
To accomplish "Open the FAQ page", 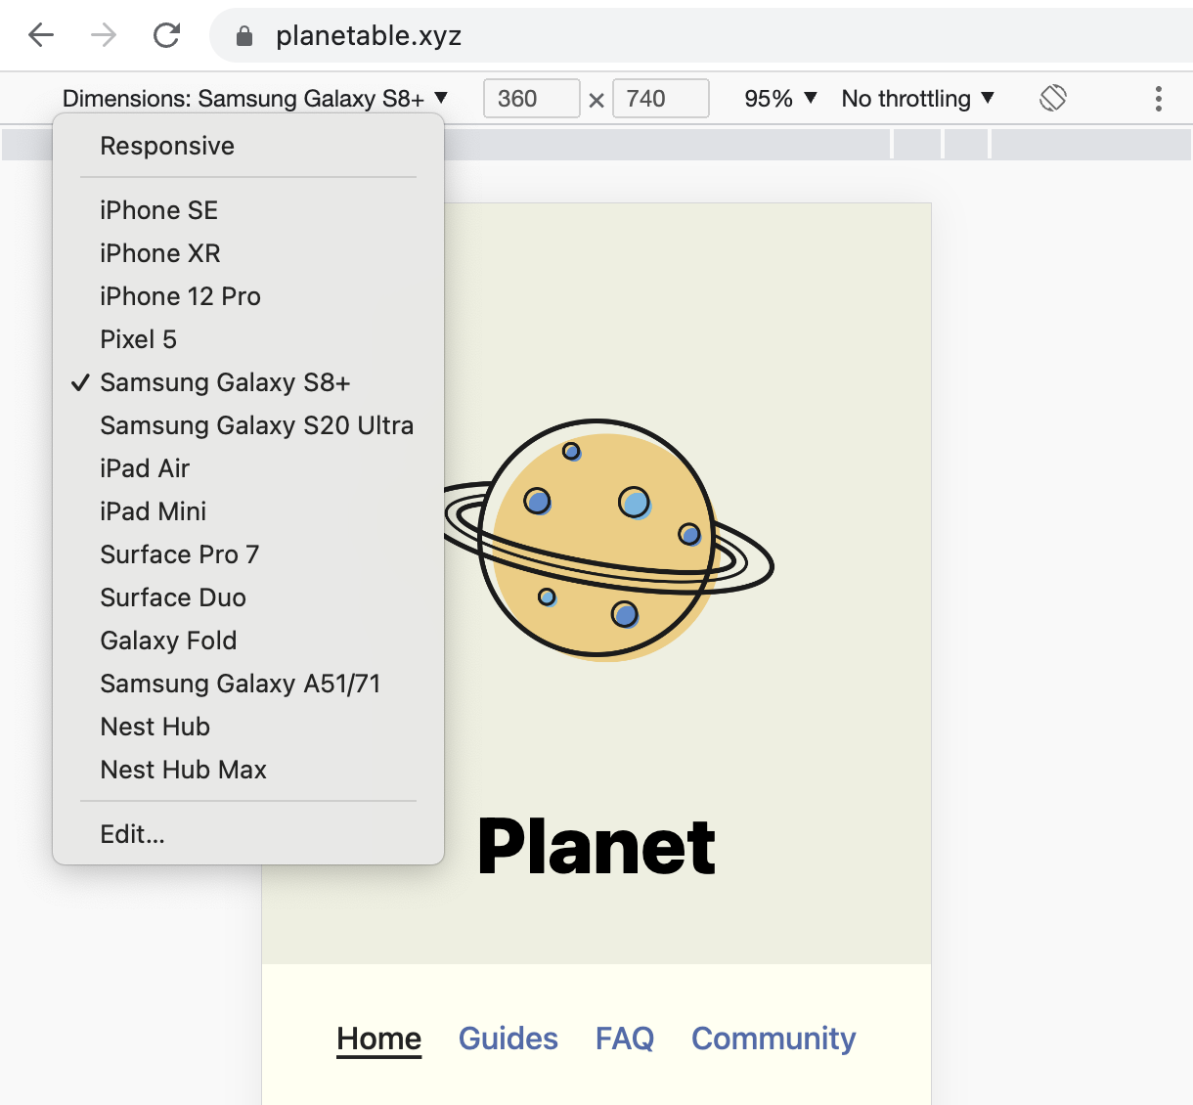I will click(624, 1039).
